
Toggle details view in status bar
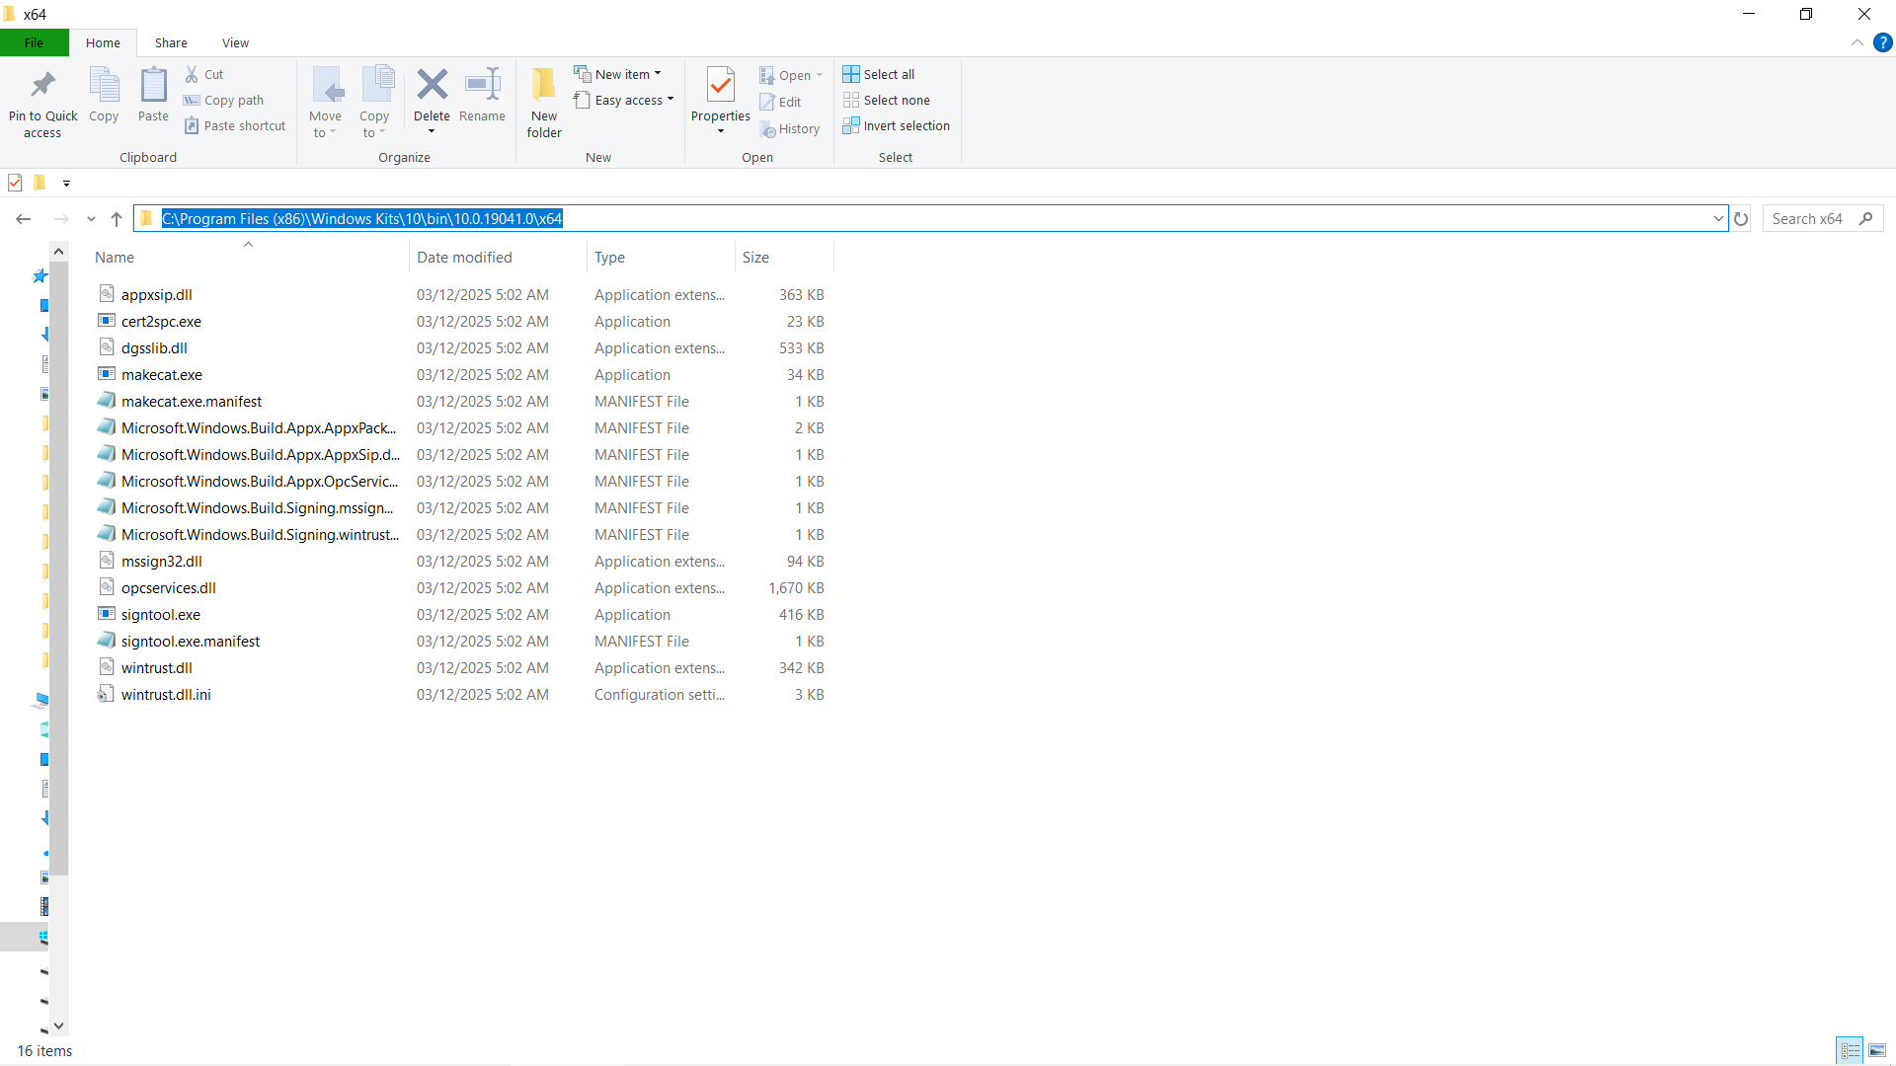(x=1851, y=1050)
